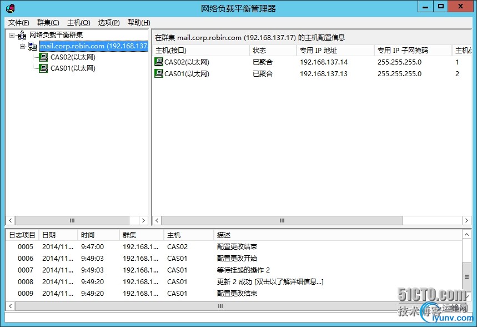
Task: Click IP address 192.168.137.14
Action: click(x=324, y=62)
